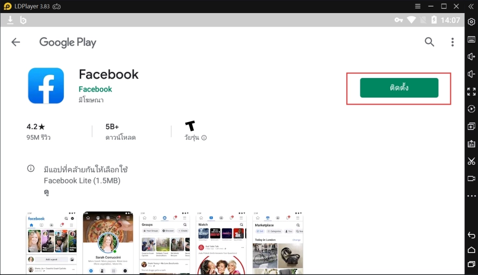
Task: Click the scissors screenshot tool
Action: point(471,161)
